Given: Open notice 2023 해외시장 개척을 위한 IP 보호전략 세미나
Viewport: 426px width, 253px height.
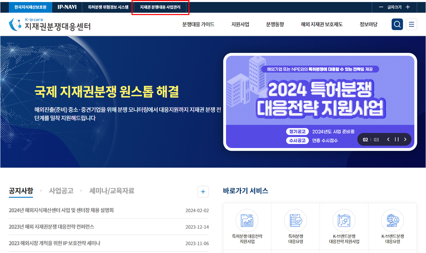Looking at the screenshot, I should [x=55, y=243].
